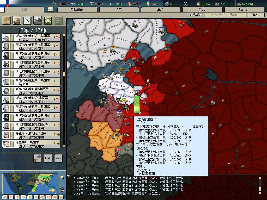Viewport: 267px width, 200px height.
Task: Open the 科技 tab
Action: click(119, 9)
